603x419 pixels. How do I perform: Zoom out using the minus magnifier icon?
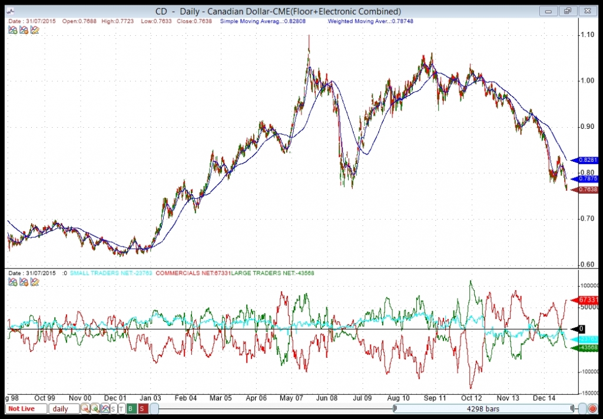point(85,408)
